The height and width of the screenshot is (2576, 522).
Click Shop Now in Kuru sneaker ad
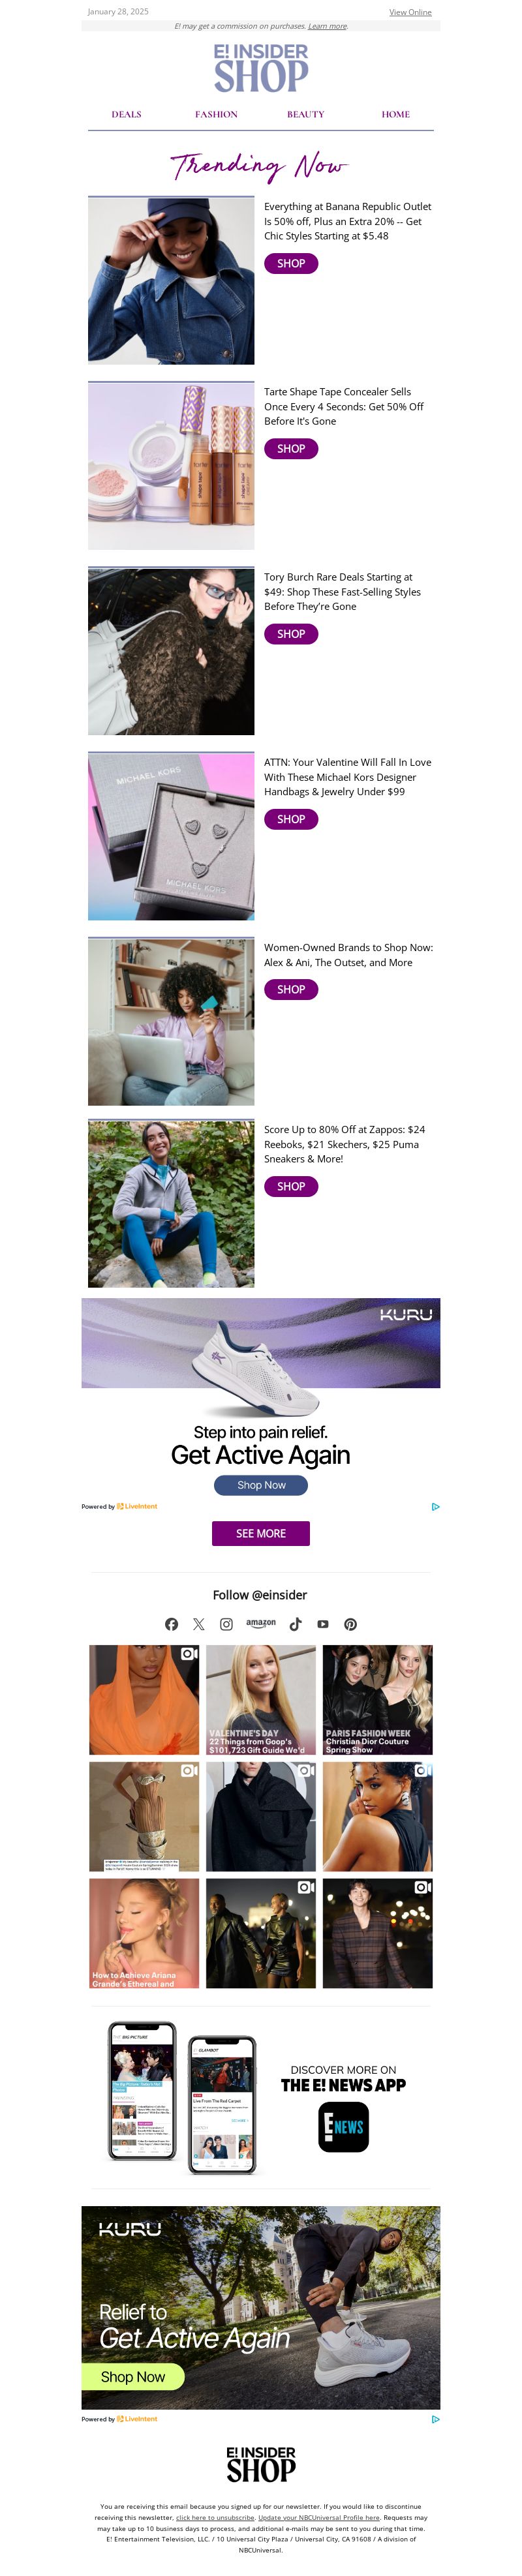(x=261, y=1485)
